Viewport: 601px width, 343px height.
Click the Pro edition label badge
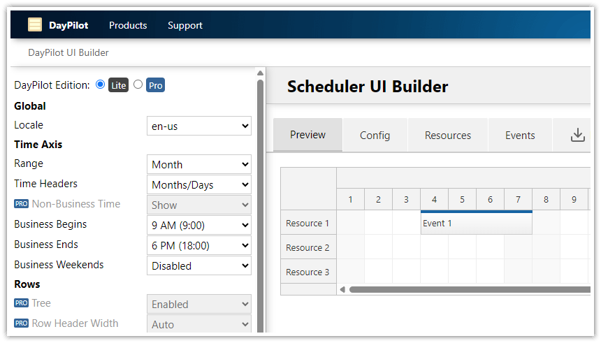(x=155, y=85)
